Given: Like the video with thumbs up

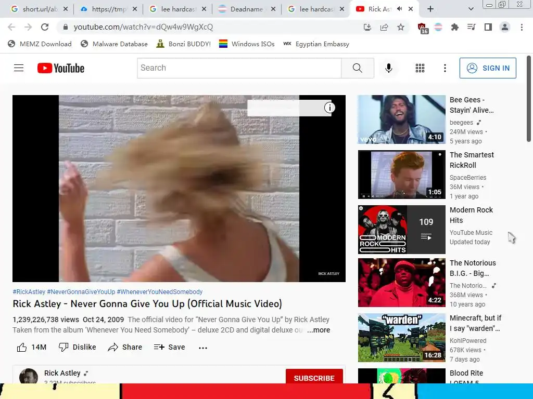Looking at the screenshot, I should click(31, 347).
